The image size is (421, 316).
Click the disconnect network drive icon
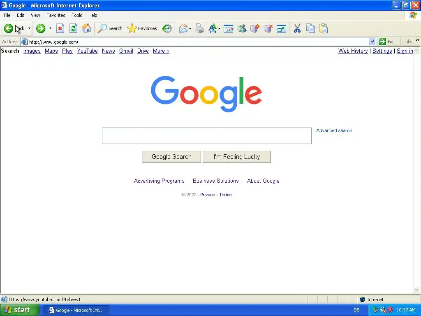click(x=268, y=28)
